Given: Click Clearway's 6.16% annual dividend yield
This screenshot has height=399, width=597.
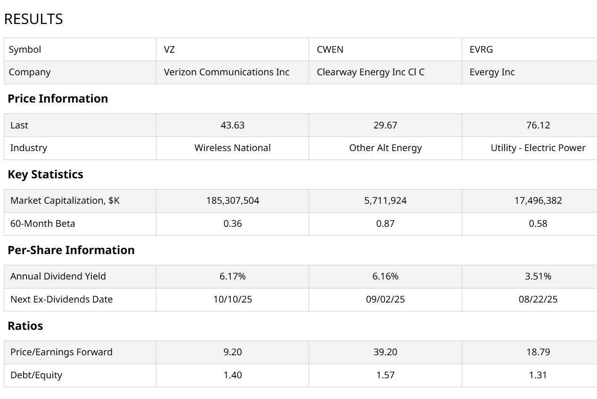Looking at the screenshot, I should (385, 277).
